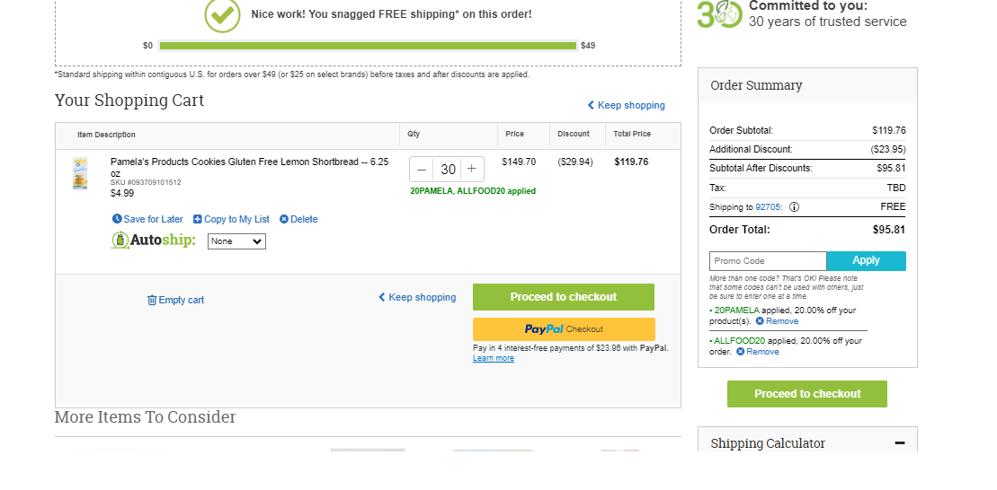Click the Empty cart trash icon
997x490 pixels.
point(152,301)
